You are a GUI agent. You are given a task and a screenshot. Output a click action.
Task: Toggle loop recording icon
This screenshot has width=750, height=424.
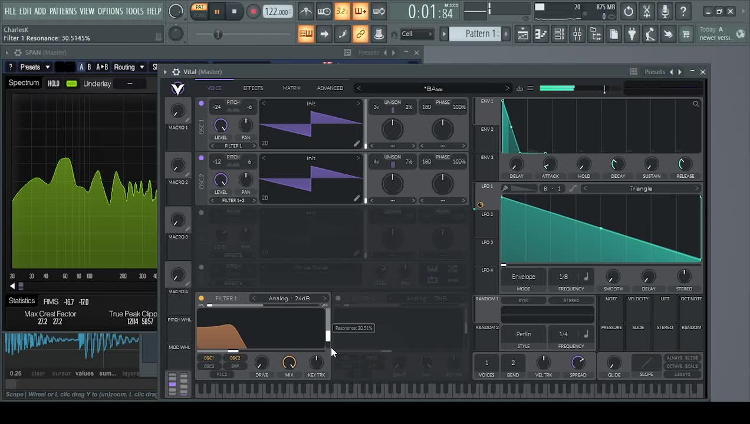[379, 11]
